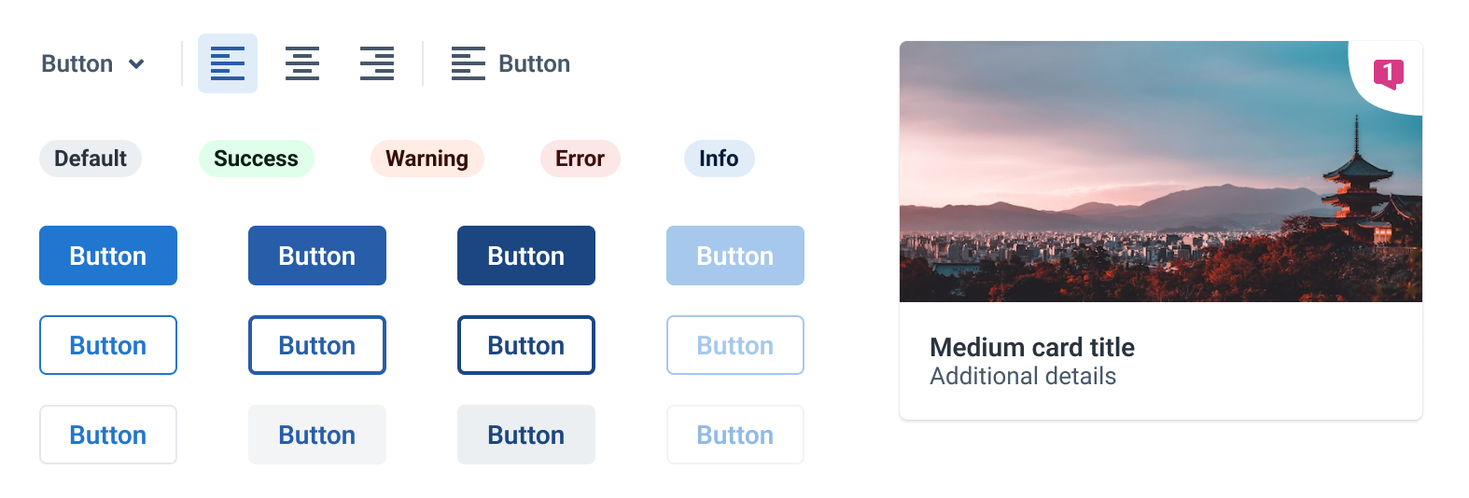Viewport: 1469px width, 498px height.
Task: Click the darker gray-background navy text Button
Action: [x=526, y=435]
